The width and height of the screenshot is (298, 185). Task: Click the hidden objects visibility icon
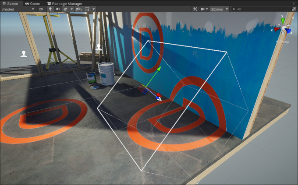click(78, 9)
